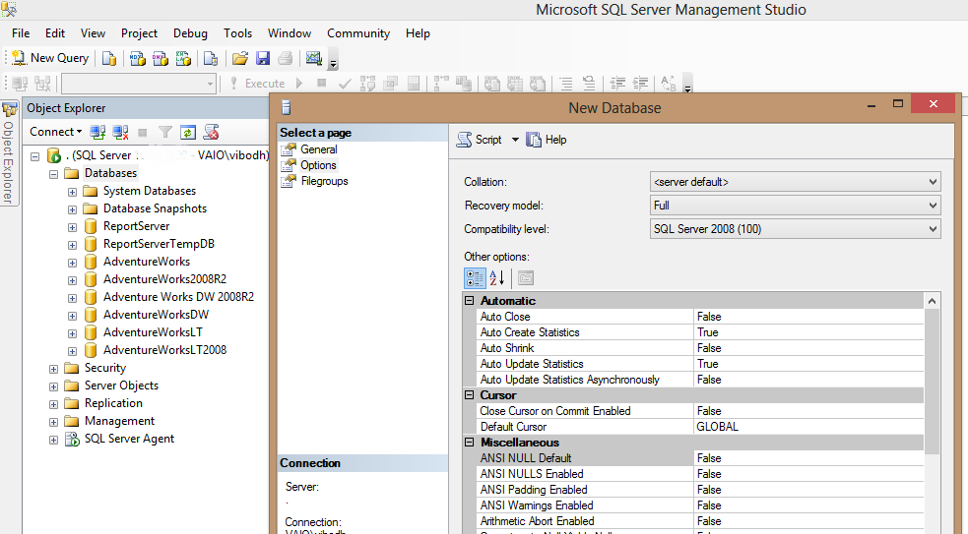968x534 pixels.
Task: Expand the AdventureWorks database node
Action: [72, 263]
